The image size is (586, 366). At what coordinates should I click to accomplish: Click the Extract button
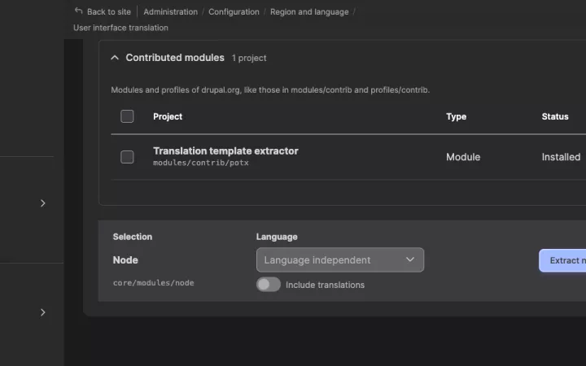pyautogui.click(x=562, y=260)
